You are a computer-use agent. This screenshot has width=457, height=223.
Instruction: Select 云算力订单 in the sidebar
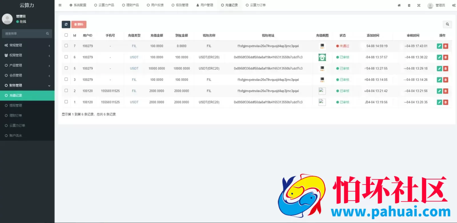(27, 125)
